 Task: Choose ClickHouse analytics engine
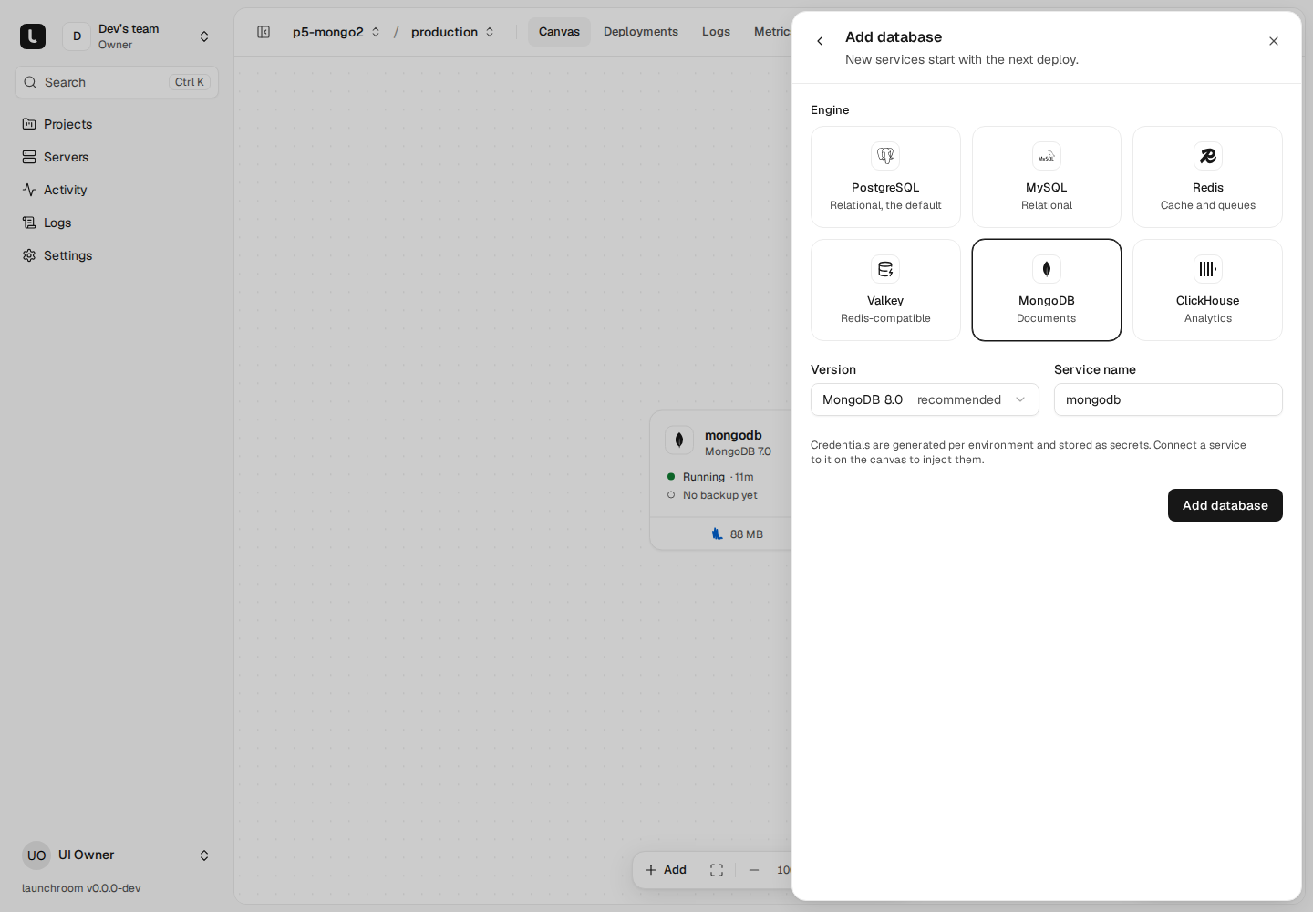click(1207, 290)
